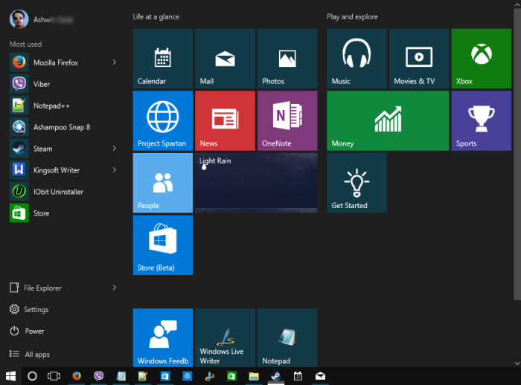Switch to Firefox on taskbar
The height and width of the screenshot is (385, 521).
[x=77, y=376]
